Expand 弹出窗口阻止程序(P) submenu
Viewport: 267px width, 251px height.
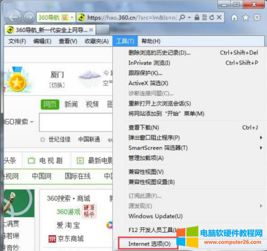tap(261, 138)
